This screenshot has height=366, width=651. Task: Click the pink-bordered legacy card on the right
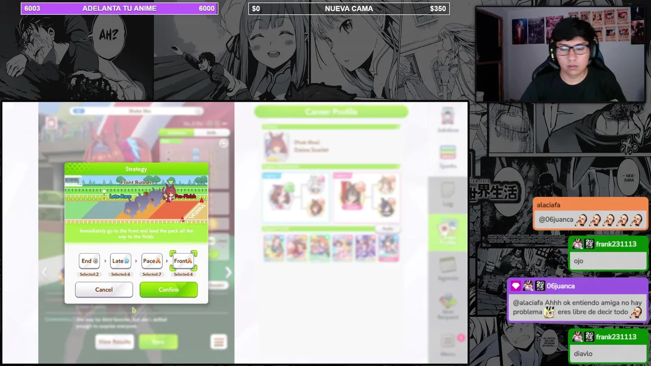point(366,197)
